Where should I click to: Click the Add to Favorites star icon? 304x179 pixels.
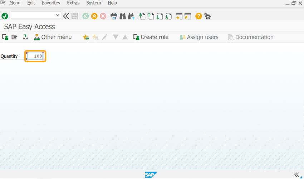coord(86,37)
